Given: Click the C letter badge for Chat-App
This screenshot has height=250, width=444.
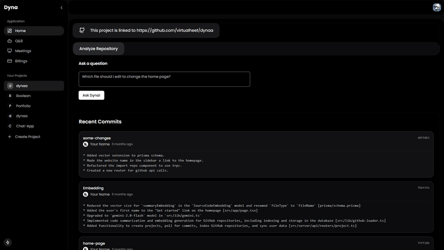Looking at the screenshot, I should click(10, 126).
